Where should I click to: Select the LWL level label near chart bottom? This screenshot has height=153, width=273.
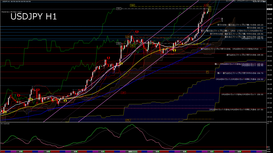pos(128,120)
